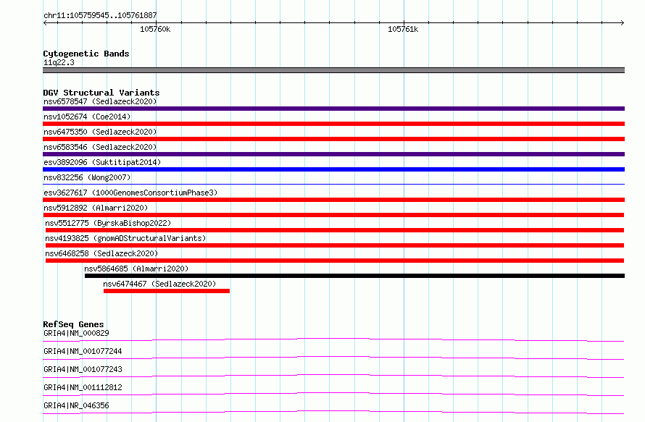Viewport: 645px width, 422px height.
Task: Click the 11q22.3 band label
Action: pyautogui.click(x=59, y=62)
